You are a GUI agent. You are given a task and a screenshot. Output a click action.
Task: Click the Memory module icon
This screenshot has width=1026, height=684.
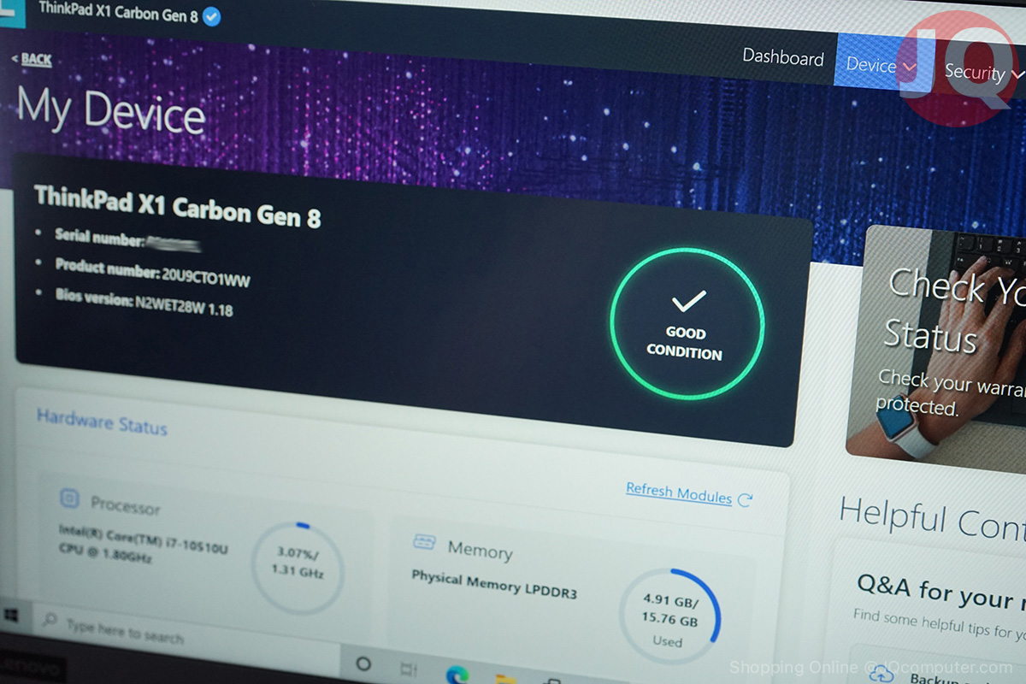coord(424,542)
